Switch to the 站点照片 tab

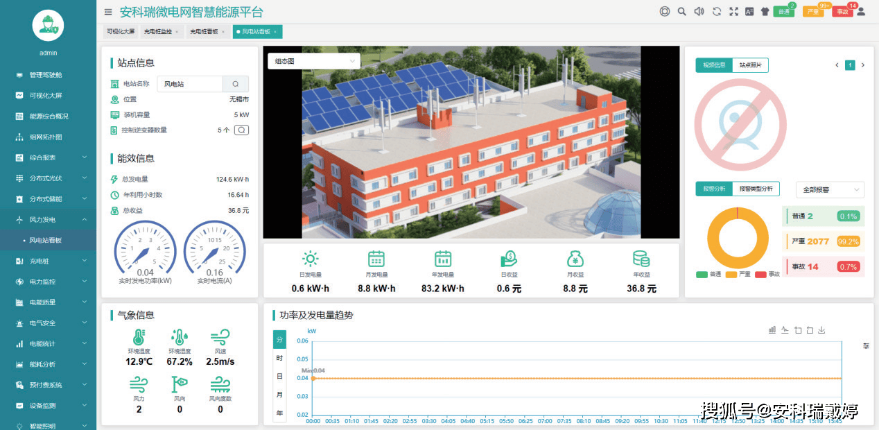click(x=750, y=65)
